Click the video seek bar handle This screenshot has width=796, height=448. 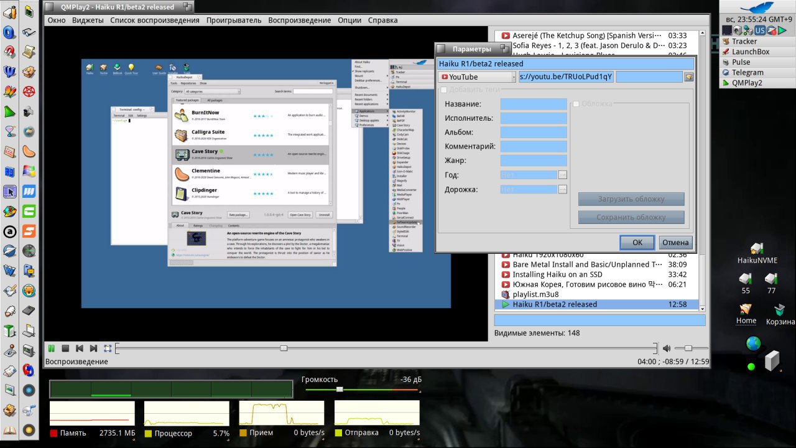(x=284, y=348)
